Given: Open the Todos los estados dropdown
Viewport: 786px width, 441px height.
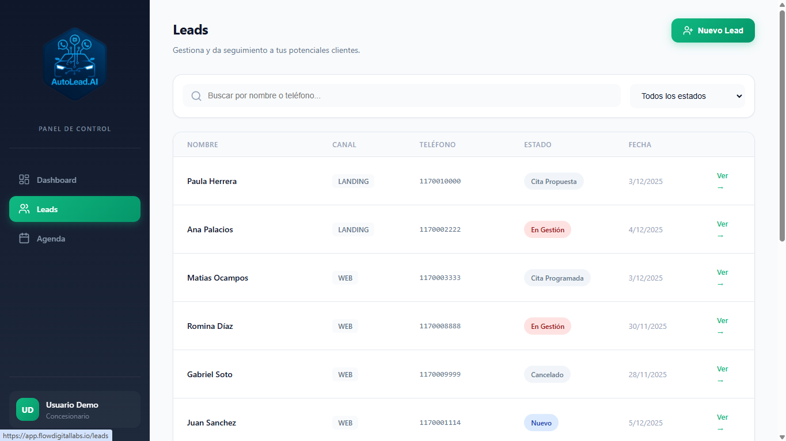Looking at the screenshot, I should tap(688, 96).
